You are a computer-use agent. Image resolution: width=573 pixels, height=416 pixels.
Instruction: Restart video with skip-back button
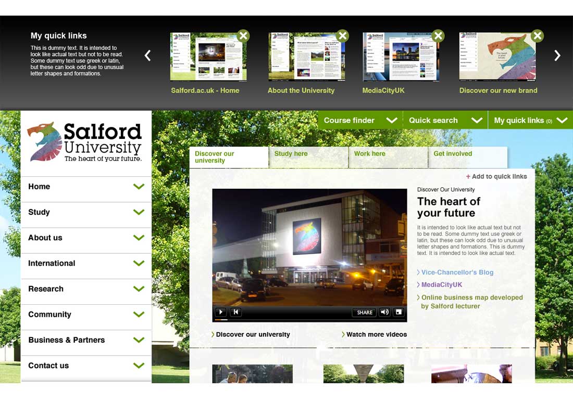point(235,312)
